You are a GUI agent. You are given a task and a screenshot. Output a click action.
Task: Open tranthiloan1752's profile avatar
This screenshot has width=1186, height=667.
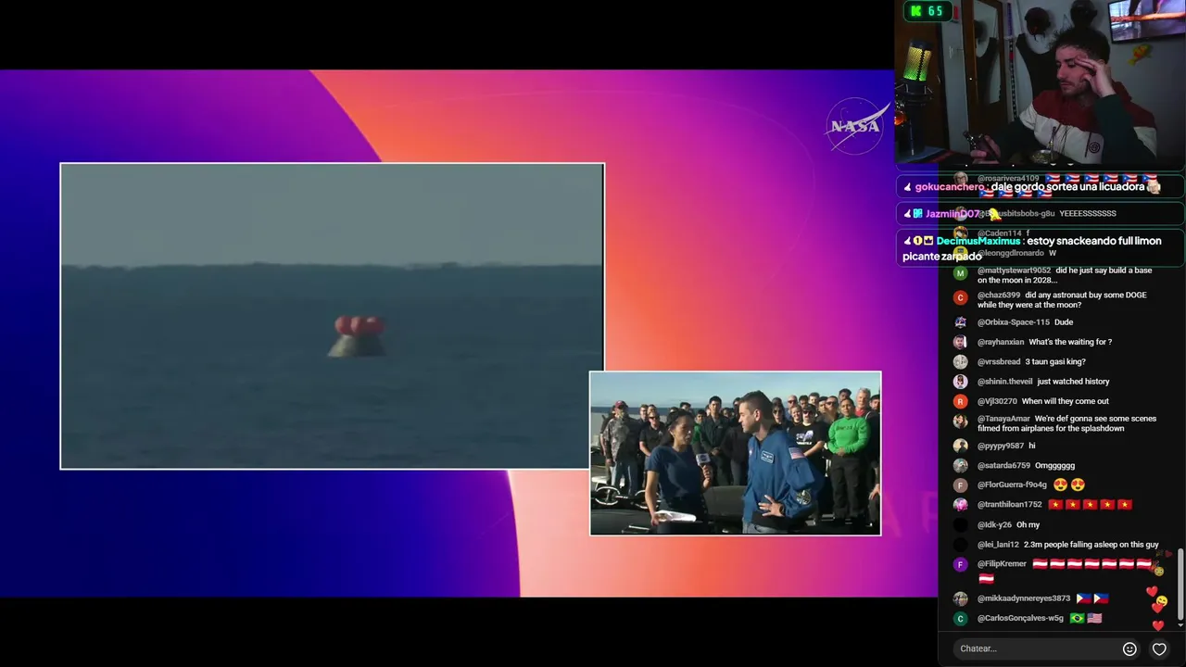961,505
